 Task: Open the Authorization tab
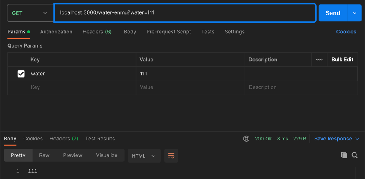pos(56,32)
